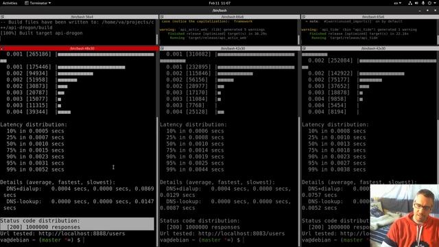439x247 pixels.
Task: Click latency line '99% in 0.0052 secs'
Action: (x=35, y=169)
